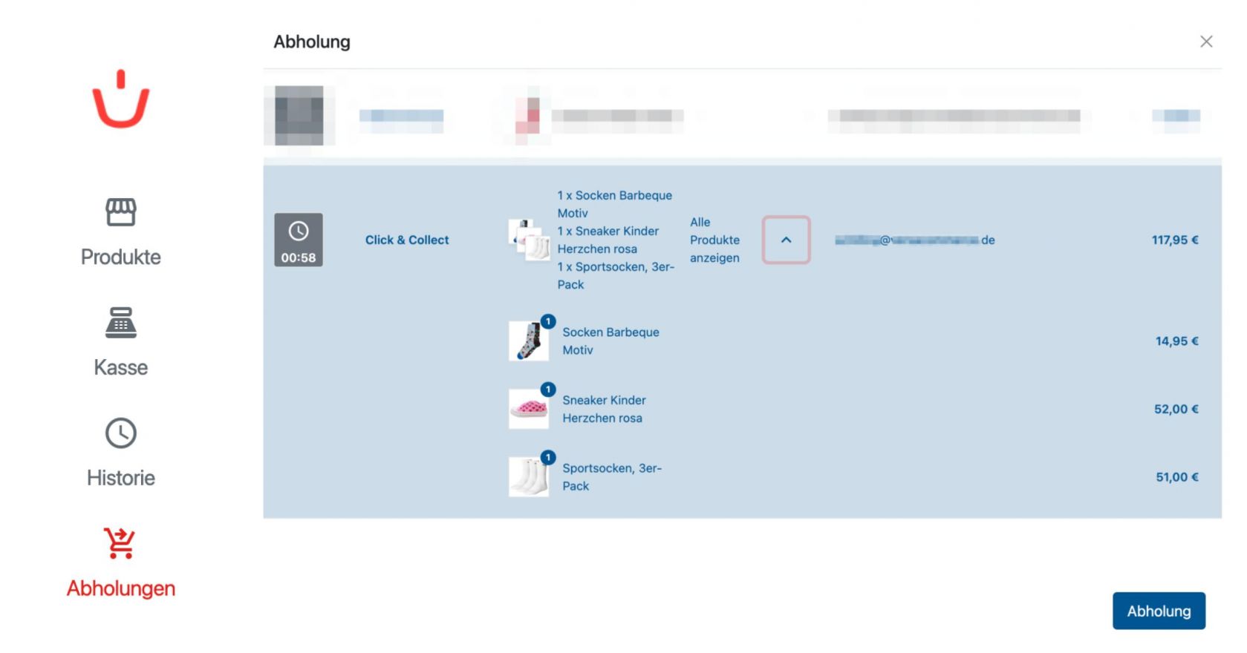Click the blue Abholung button
The width and height of the screenshot is (1247, 653).
point(1159,611)
